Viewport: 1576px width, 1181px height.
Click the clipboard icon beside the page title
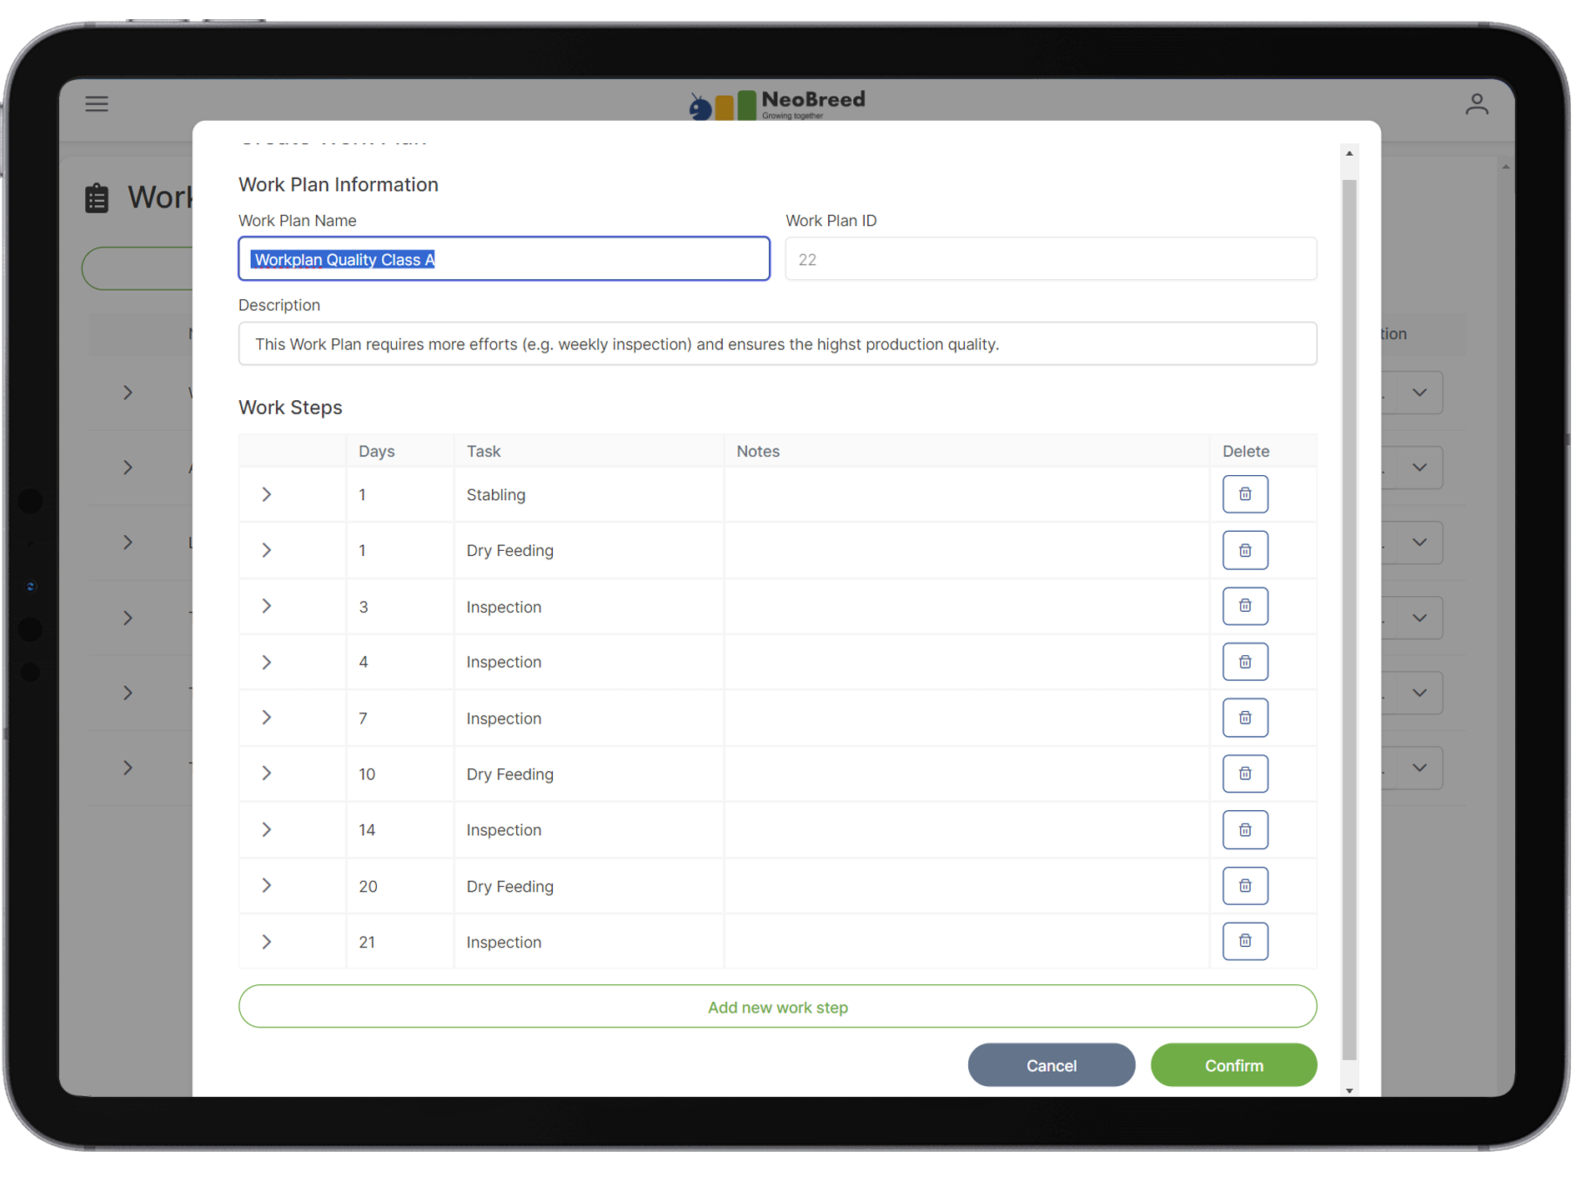click(97, 198)
